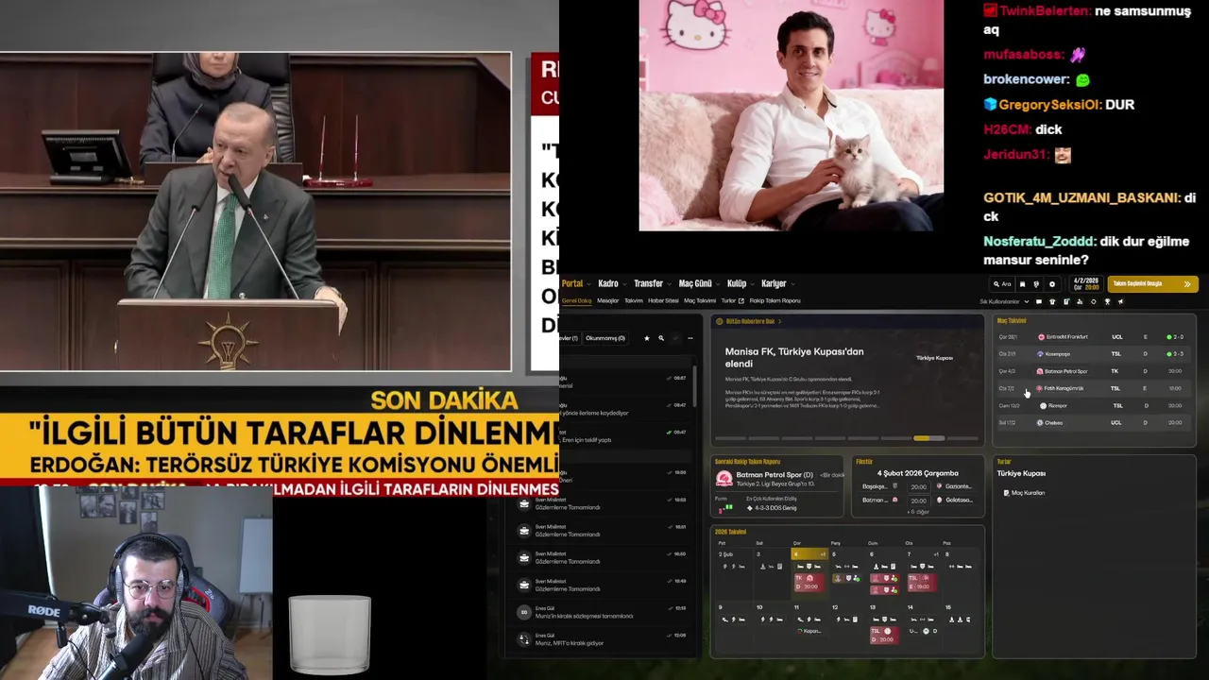Open the Kariyer dropdown menu
The image size is (1209, 680).
pos(778,284)
